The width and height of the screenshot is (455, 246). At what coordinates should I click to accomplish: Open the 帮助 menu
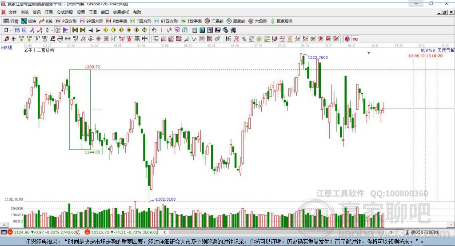(137, 12)
